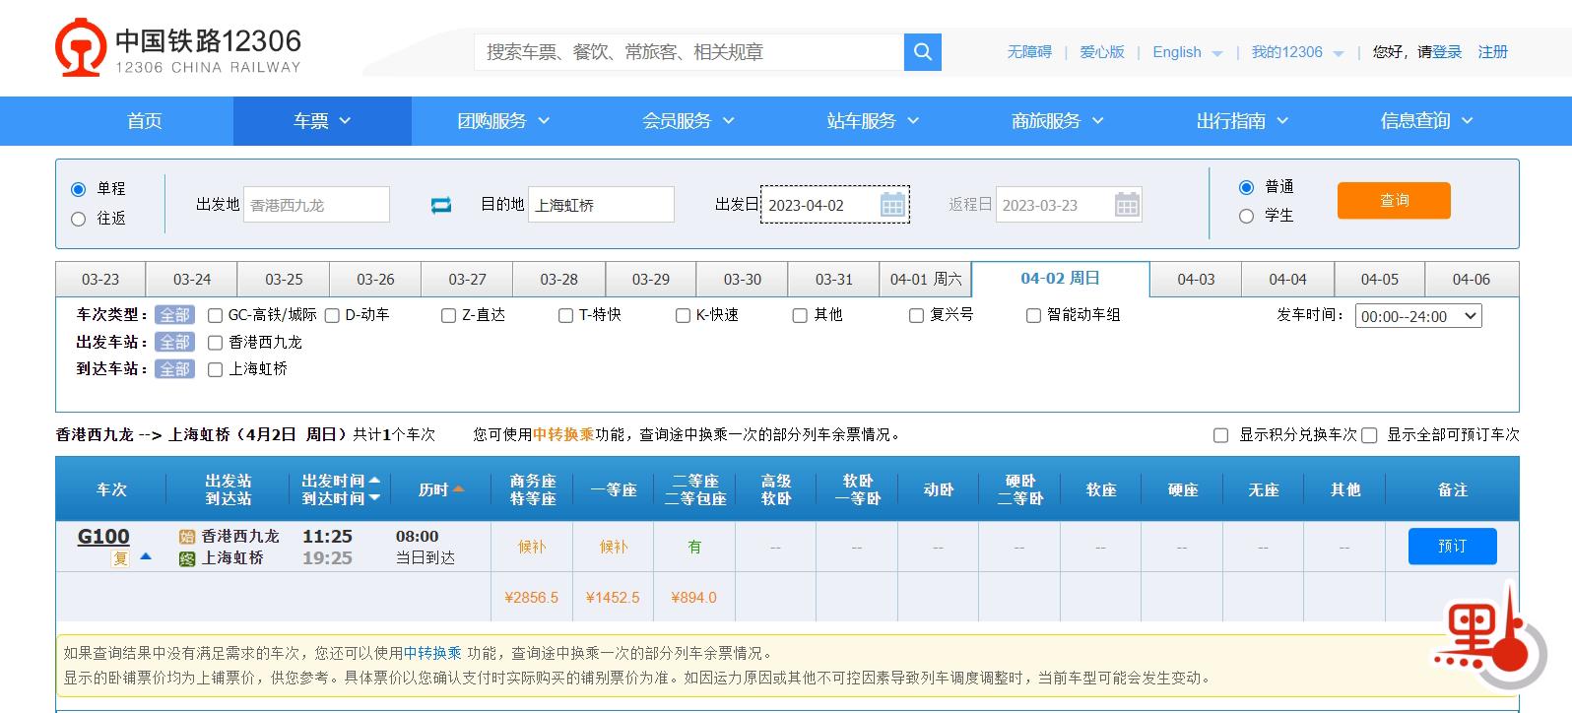Screen dimensions: 1572x713
Task: Click the 复 Fuxing badge under G100
Action: coord(120,558)
